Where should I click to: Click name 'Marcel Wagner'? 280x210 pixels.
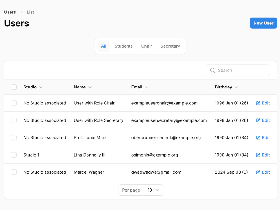89,172
